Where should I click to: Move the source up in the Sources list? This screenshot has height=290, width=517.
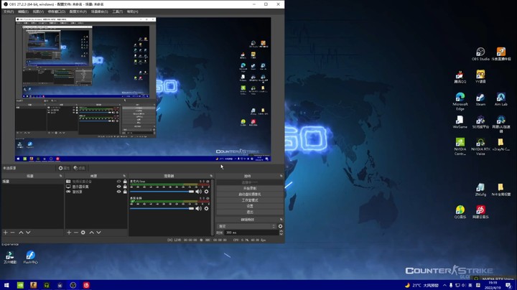click(x=92, y=233)
